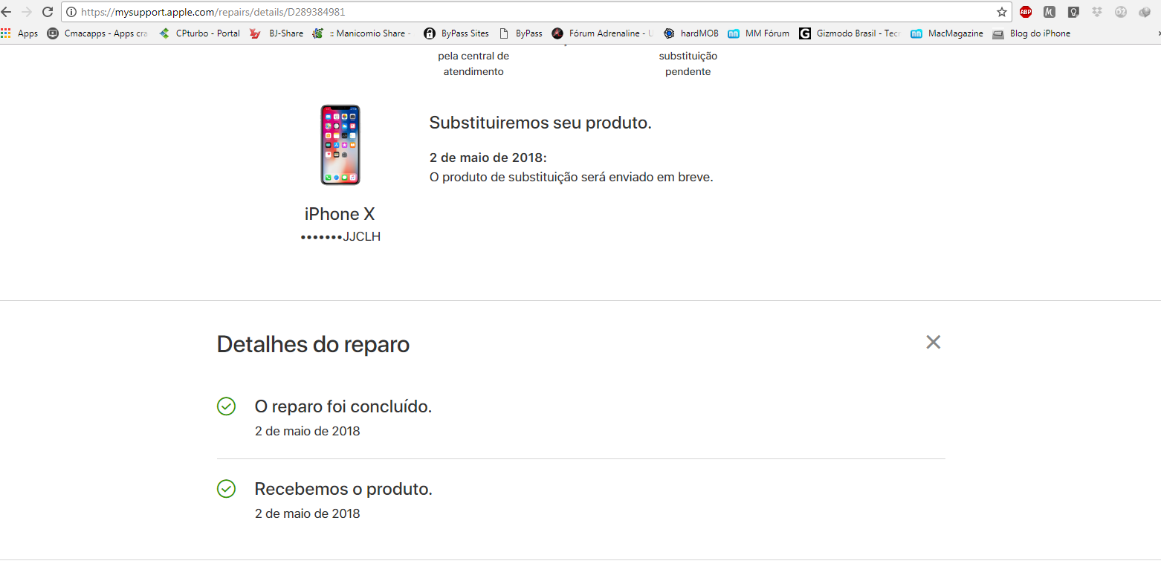1161x584 pixels.
Task: Select the 'Detalhes do reparo' heading
Action: (313, 345)
